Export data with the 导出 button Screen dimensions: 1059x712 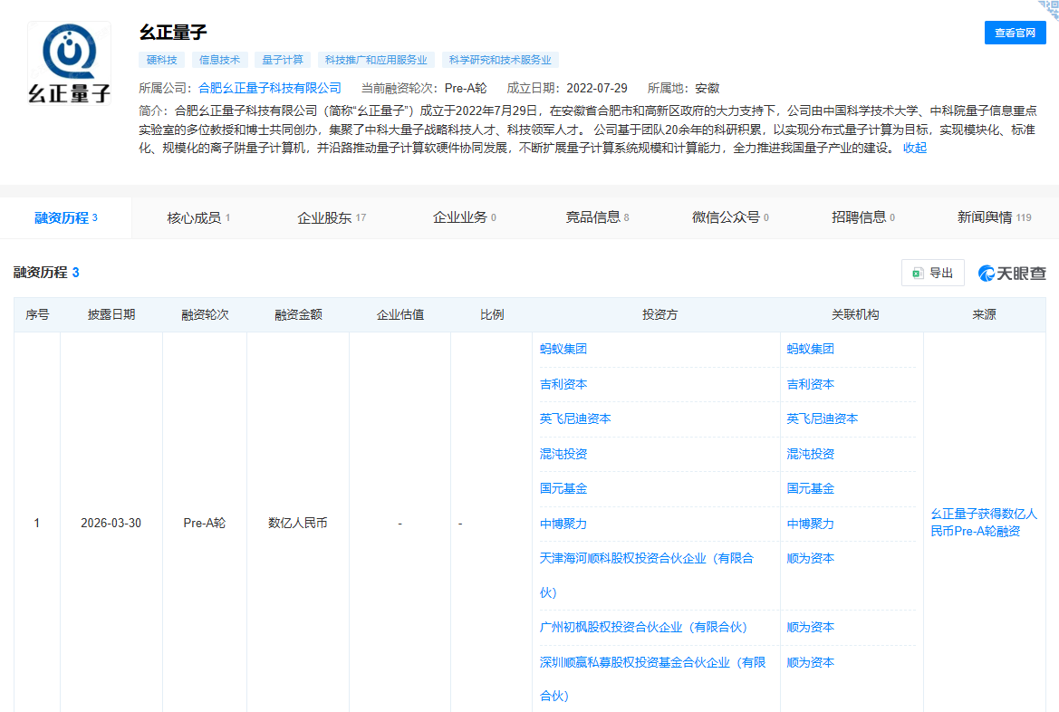click(x=933, y=273)
